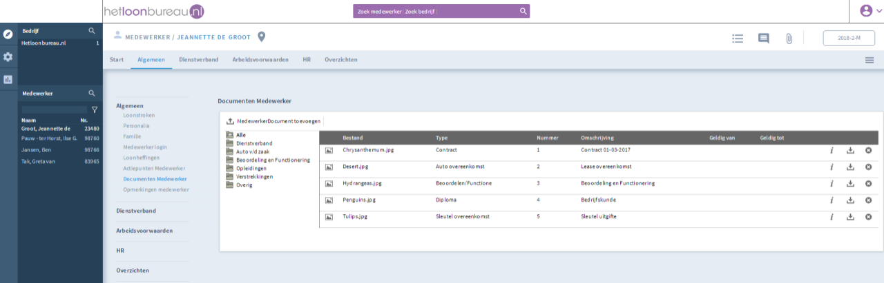Open the hamburger menu right of tabs

coord(869,60)
